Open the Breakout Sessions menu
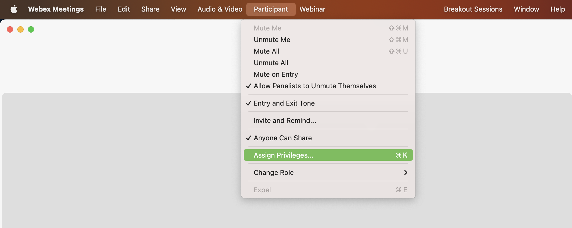This screenshot has height=228, width=572. pos(473,9)
